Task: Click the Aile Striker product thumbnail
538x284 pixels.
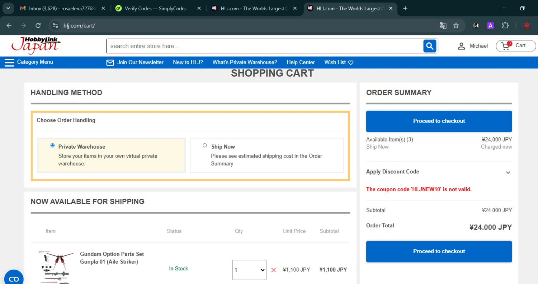Action: [55, 267]
